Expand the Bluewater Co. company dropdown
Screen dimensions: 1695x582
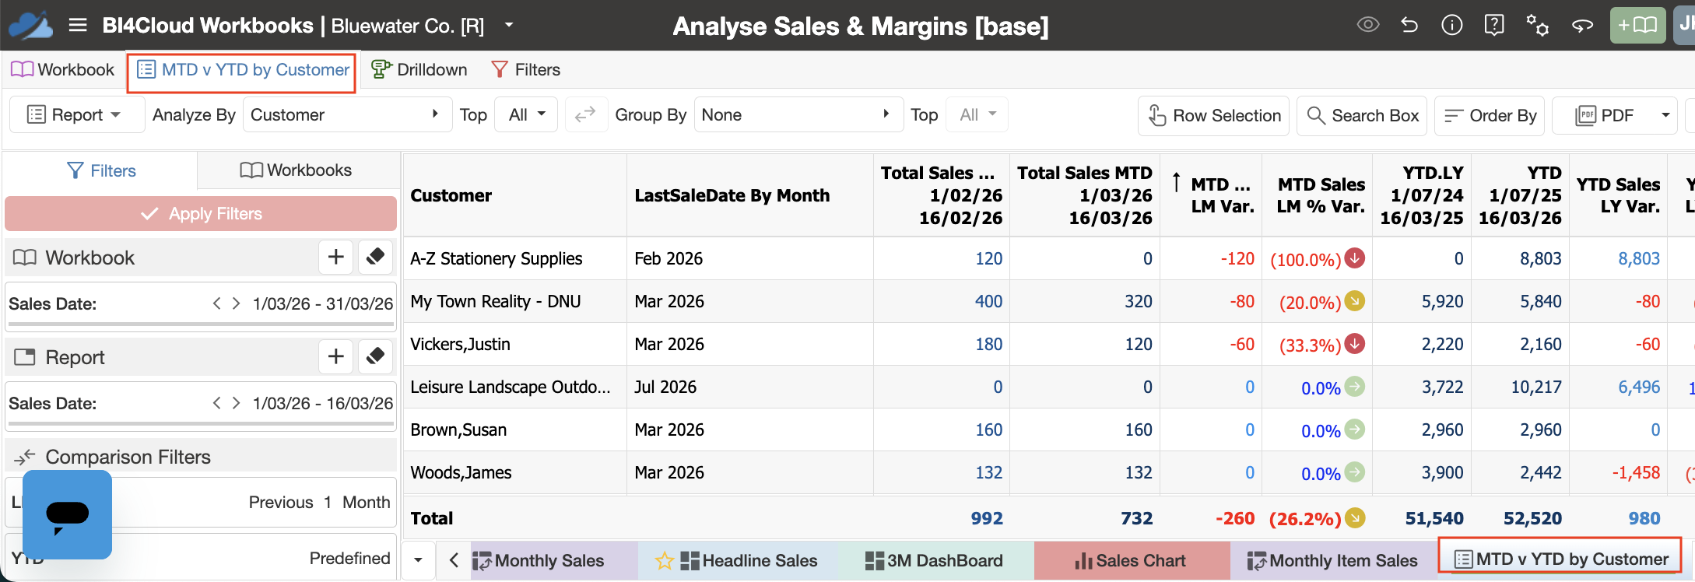click(x=509, y=25)
